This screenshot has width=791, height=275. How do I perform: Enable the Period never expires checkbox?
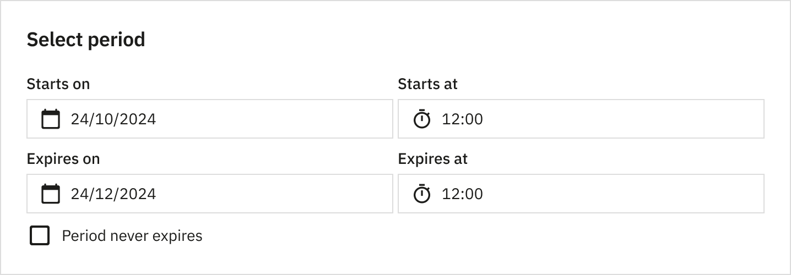click(x=40, y=236)
